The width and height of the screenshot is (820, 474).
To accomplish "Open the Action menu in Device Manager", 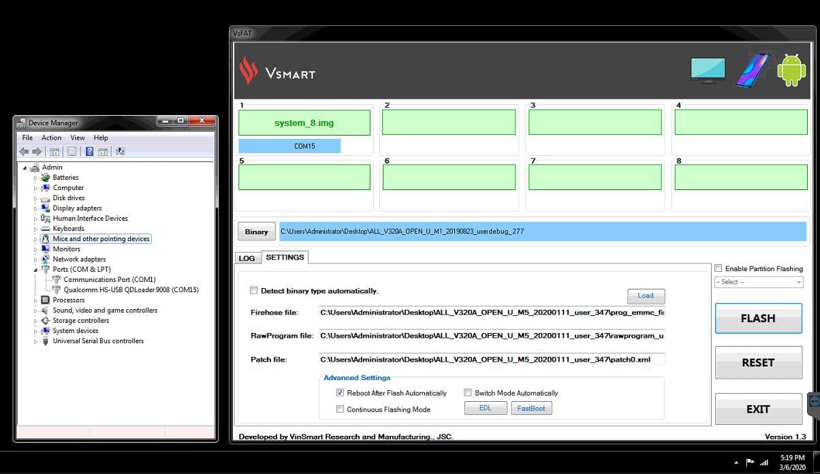I will [x=51, y=138].
